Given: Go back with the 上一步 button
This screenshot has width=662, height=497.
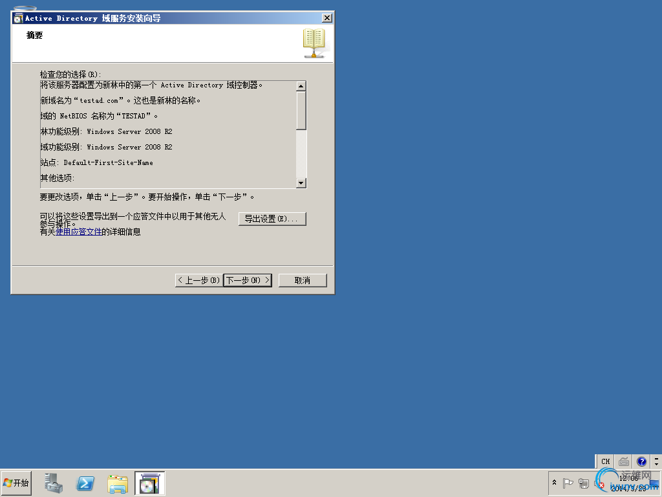Looking at the screenshot, I should tap(198, 280).
